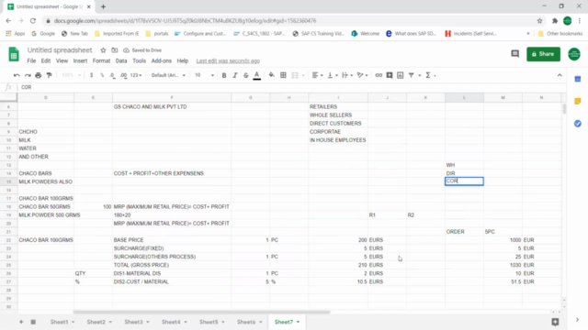Open the Data menu
Image resolution: width=588 pixels, height=330 pixels.
click(121, 60)
